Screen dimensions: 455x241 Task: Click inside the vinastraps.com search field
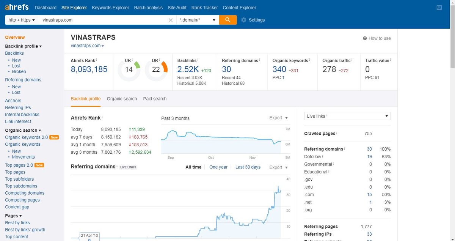[102, 20]
